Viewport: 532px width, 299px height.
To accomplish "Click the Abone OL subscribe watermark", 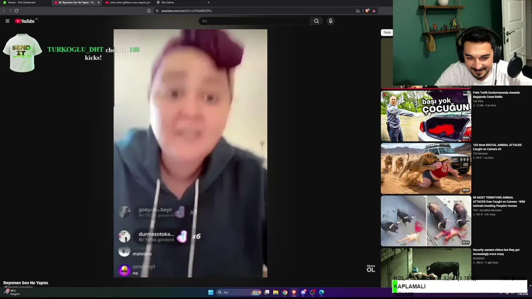I will coord(371,268).
